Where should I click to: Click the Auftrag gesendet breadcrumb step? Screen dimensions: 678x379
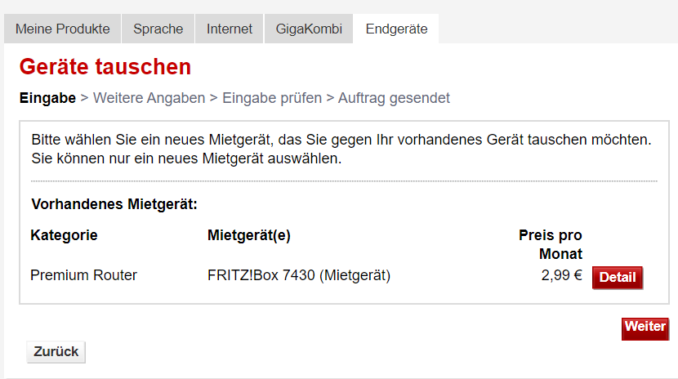tap(394, 98)
